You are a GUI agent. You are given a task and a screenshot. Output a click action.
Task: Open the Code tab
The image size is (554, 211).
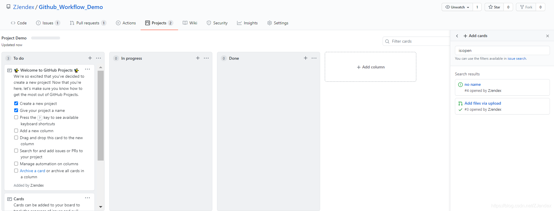click(x=19, y=23)
